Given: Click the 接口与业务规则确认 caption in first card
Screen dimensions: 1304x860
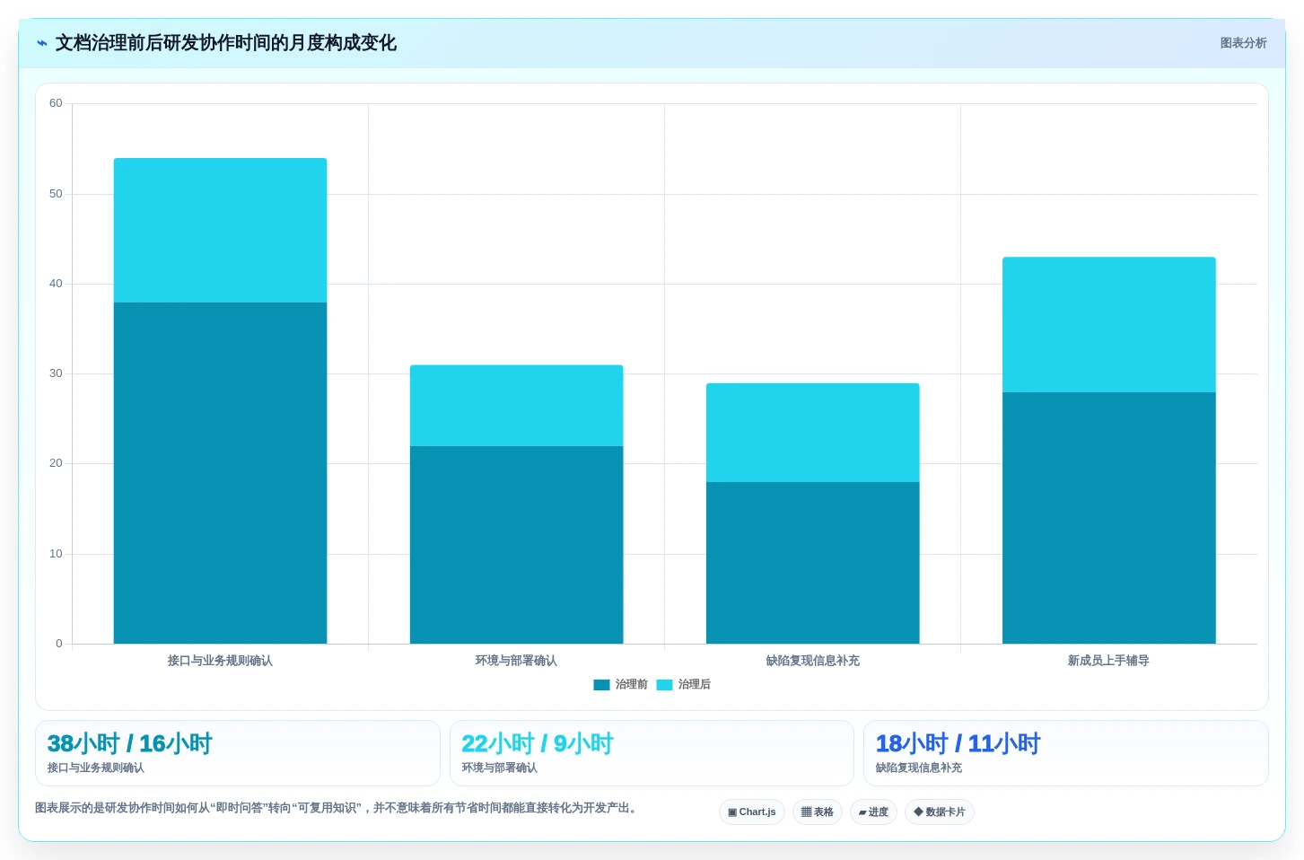Looking at the screenshot, I should point(95,768).
